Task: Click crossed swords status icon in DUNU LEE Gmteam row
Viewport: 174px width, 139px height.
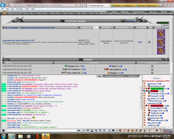Action: click(x=152, y=69)
